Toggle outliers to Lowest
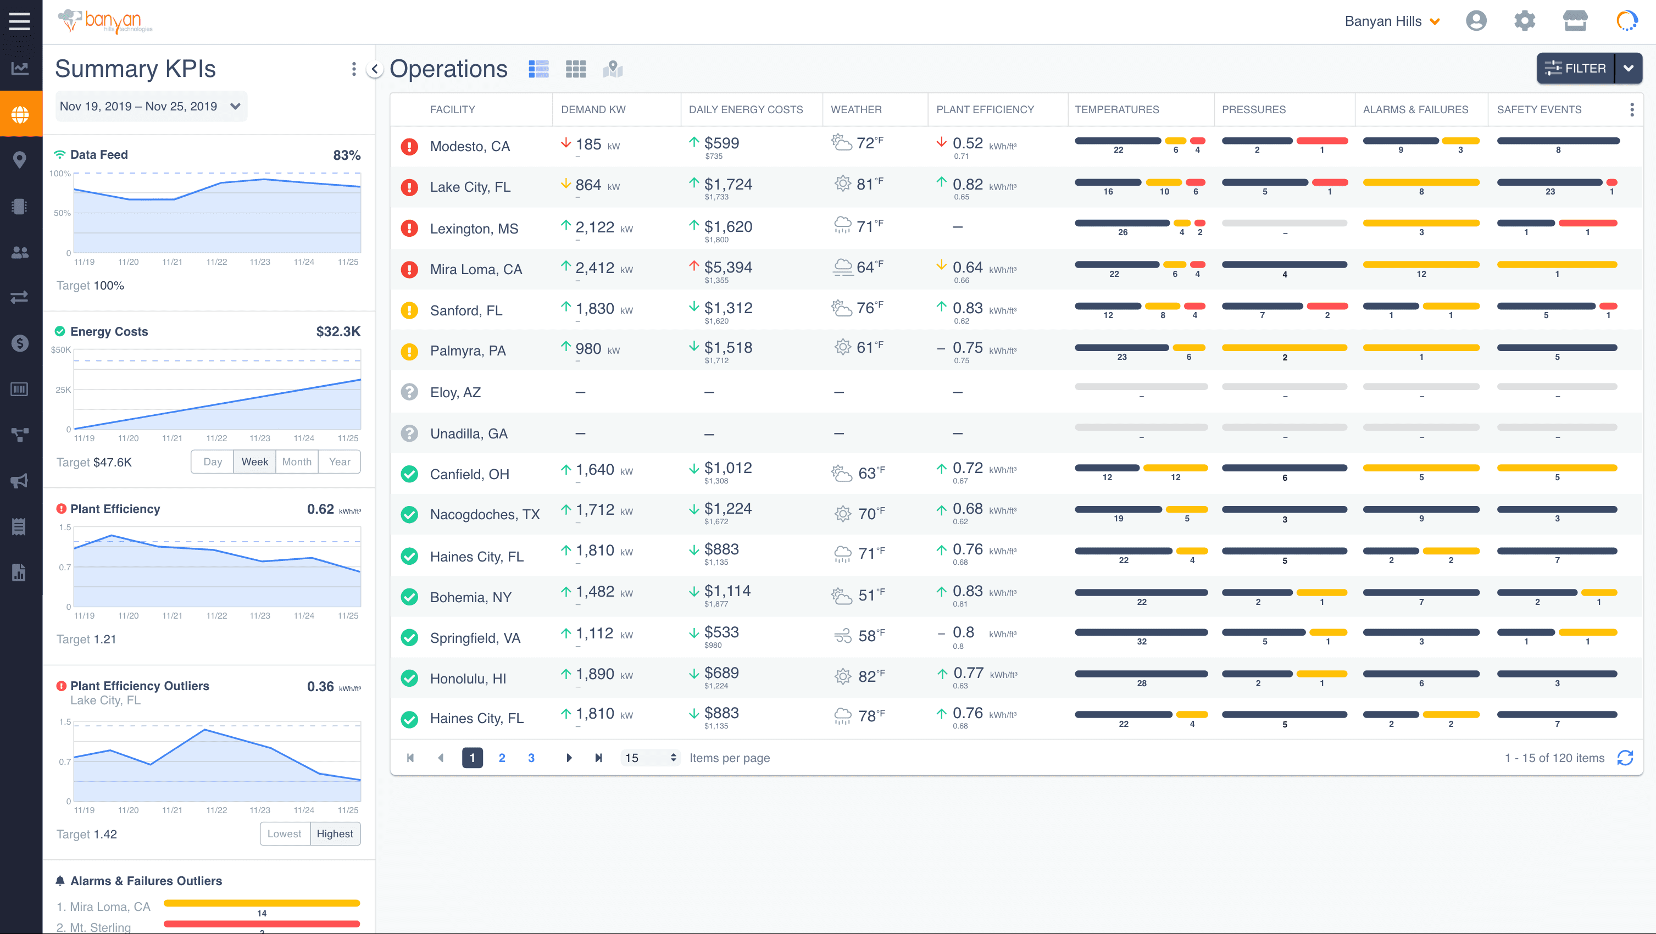 click(x=284, y=833)
